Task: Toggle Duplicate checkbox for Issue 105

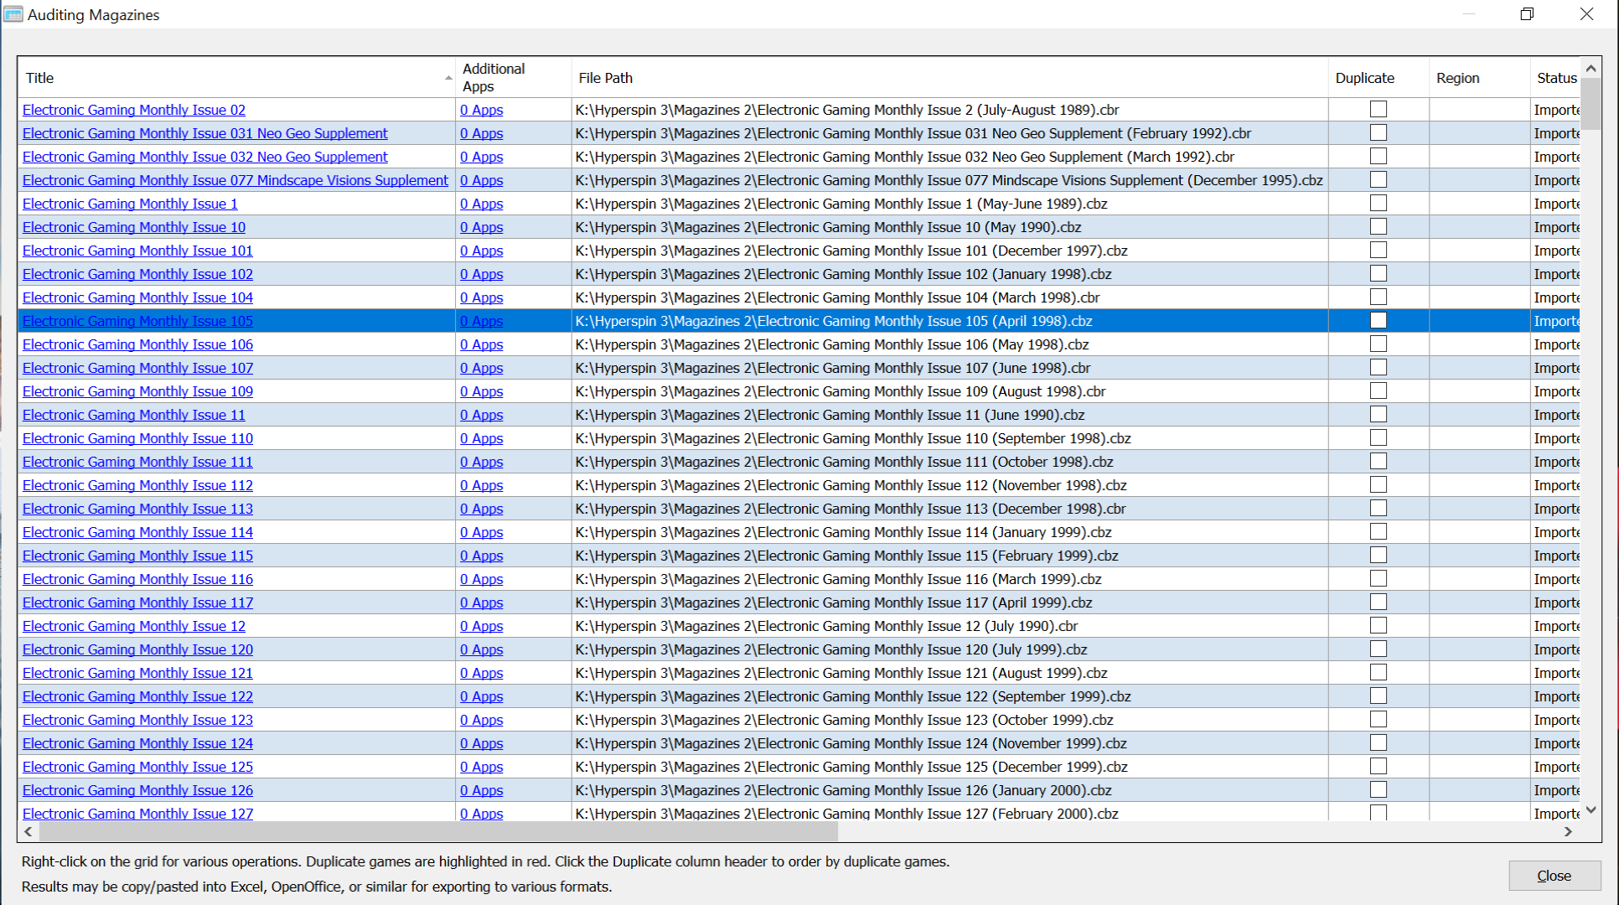Action: pyautogui.click(x=1378, y=320)
